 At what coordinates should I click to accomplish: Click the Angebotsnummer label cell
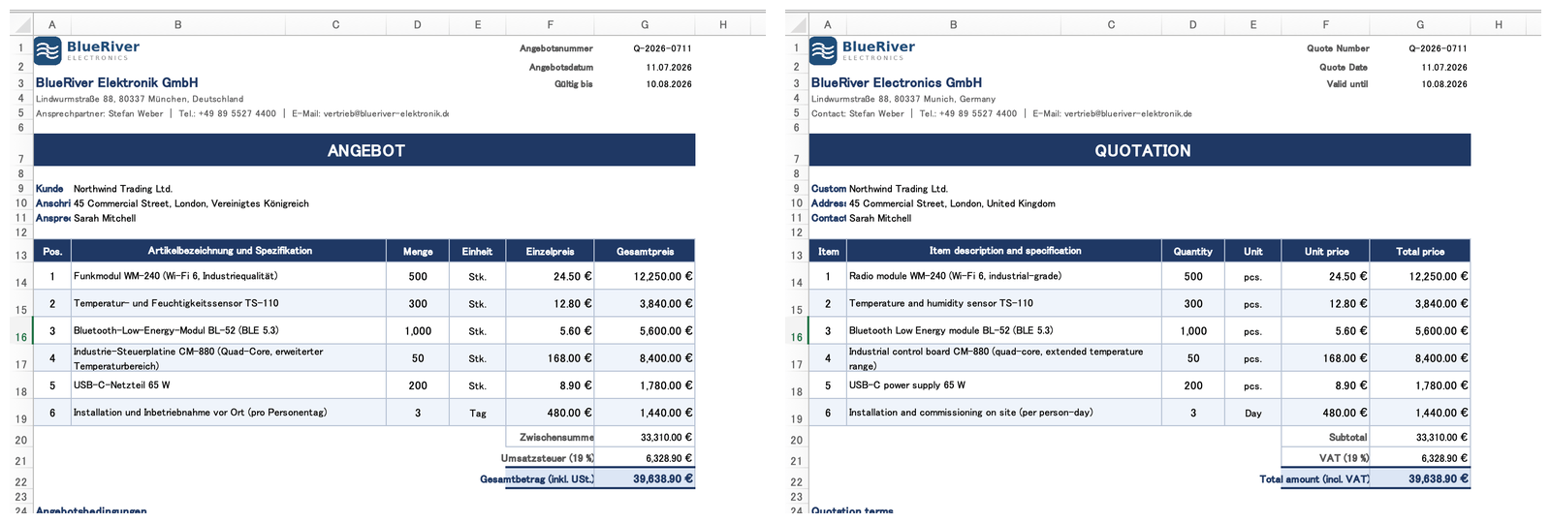(x=556, y=48)
